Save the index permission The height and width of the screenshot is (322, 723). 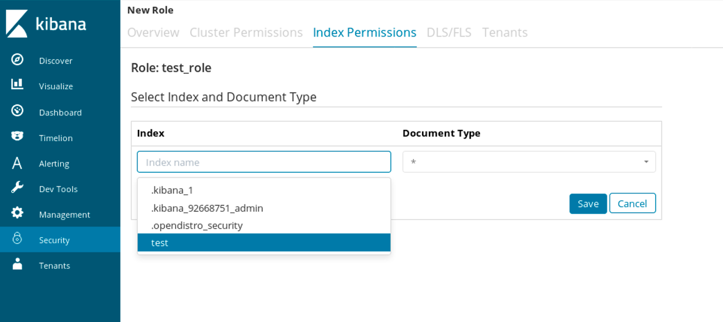click(x=588, y=203)
